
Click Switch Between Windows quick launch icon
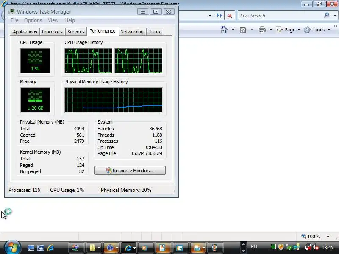(x=41, y=248)
